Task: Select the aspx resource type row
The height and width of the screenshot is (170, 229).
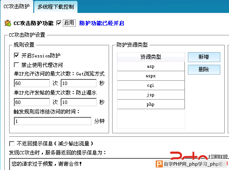Action: click(x=151, y=76)
